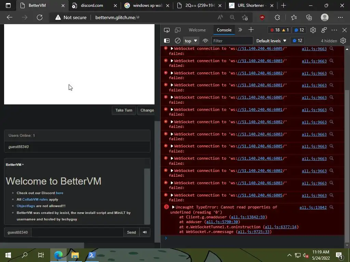Click Send button in chat
Image resolution: width=350 pixels, height=262 pixels.
(131, 232)
